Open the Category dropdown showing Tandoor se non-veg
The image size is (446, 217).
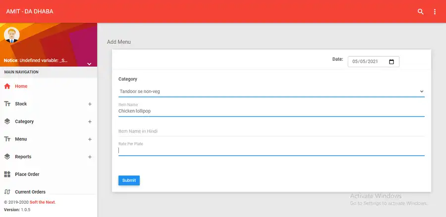(271, 91)
